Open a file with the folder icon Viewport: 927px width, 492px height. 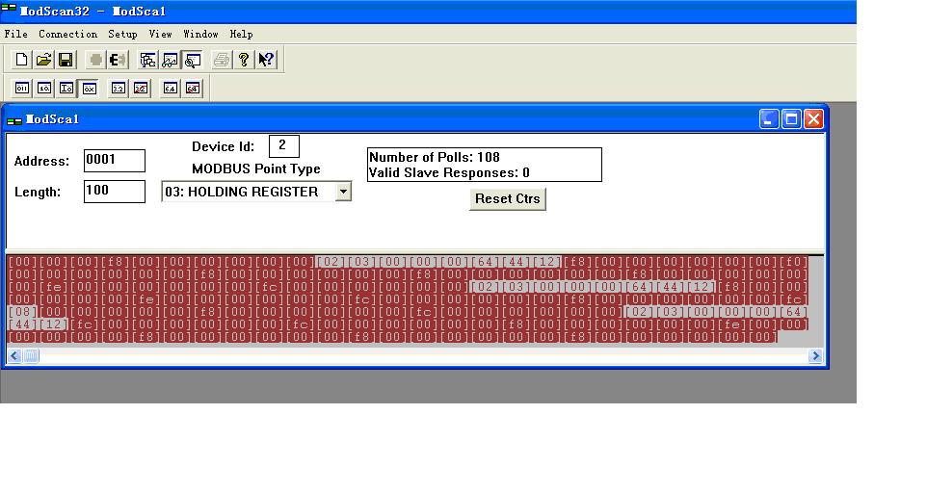click(x=43, y=60)
